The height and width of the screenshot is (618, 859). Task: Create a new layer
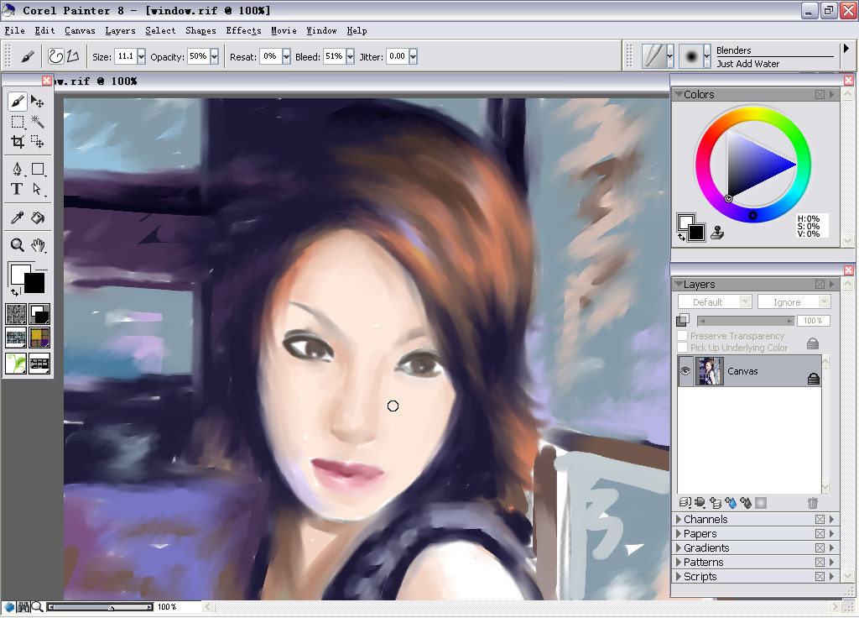[716, 502]
